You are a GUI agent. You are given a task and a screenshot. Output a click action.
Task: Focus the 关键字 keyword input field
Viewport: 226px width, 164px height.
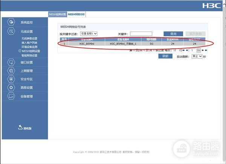tap(141, 33)
